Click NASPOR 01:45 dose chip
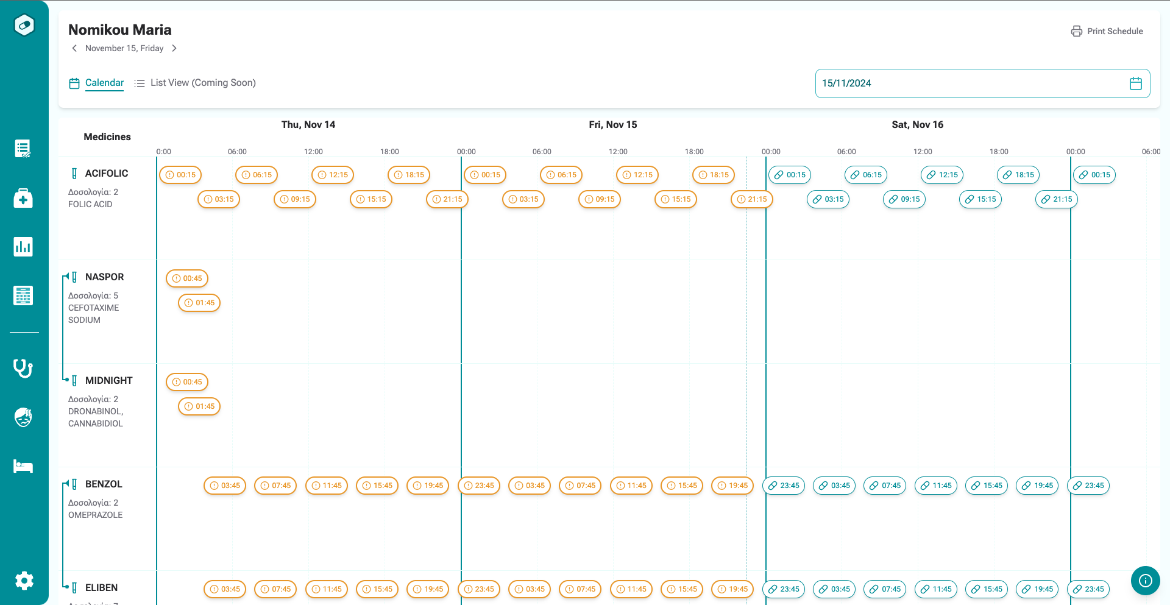This screenshot has height=605, width=1170. coord(199,303)
